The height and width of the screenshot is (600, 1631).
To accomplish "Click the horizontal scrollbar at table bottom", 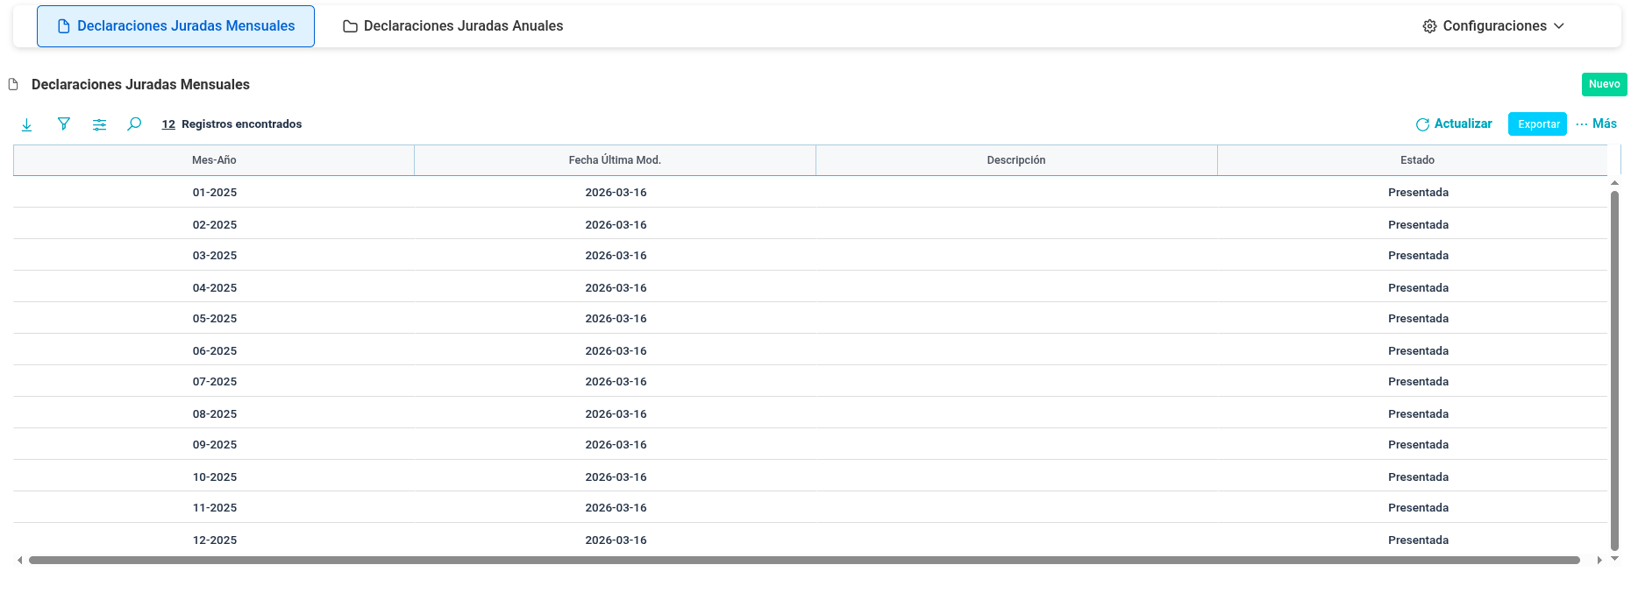I will 803,560.
